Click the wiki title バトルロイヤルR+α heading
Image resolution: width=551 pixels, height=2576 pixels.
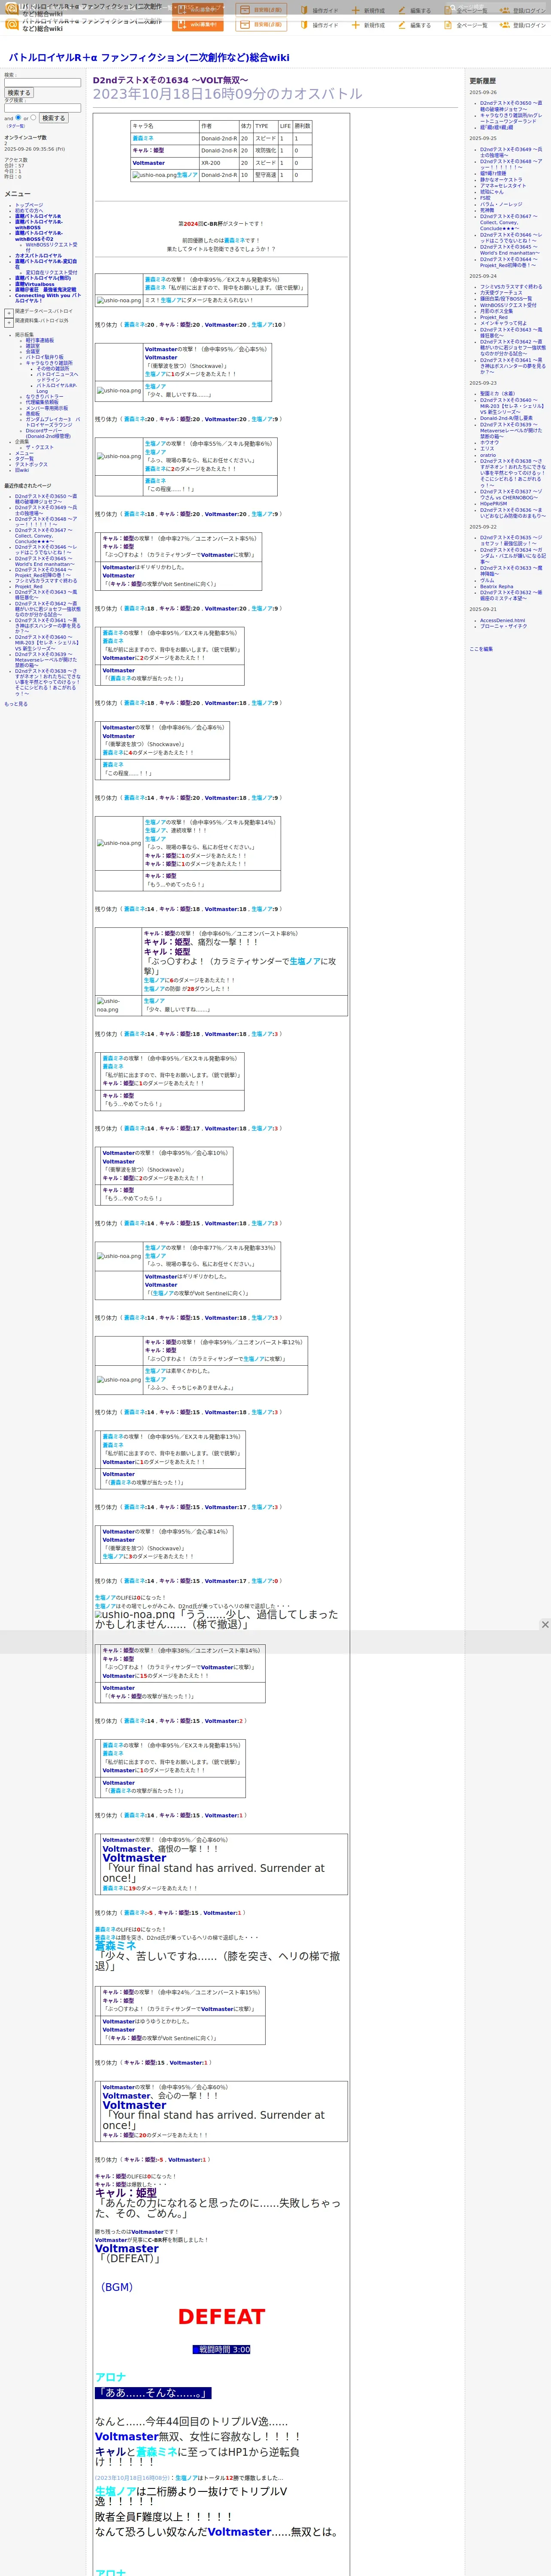click(x=149, y=58)
